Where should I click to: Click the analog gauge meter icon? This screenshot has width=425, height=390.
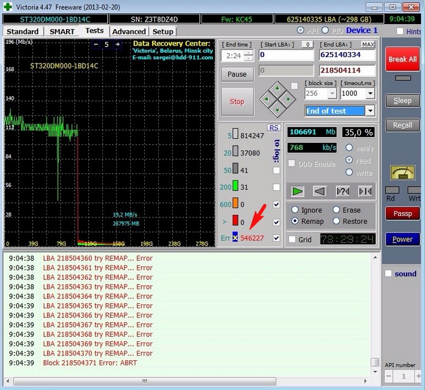tap(402, 172)
